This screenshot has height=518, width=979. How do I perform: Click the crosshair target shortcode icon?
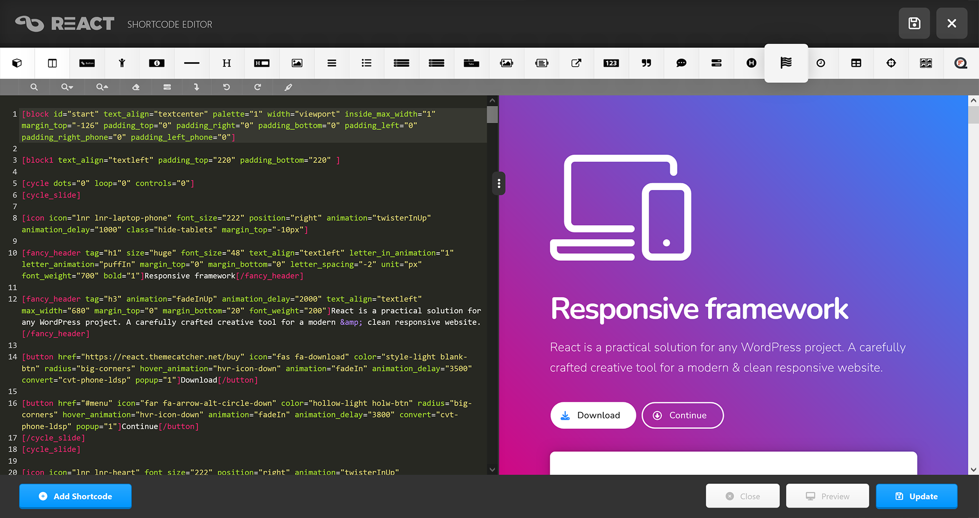pos(891,63)
